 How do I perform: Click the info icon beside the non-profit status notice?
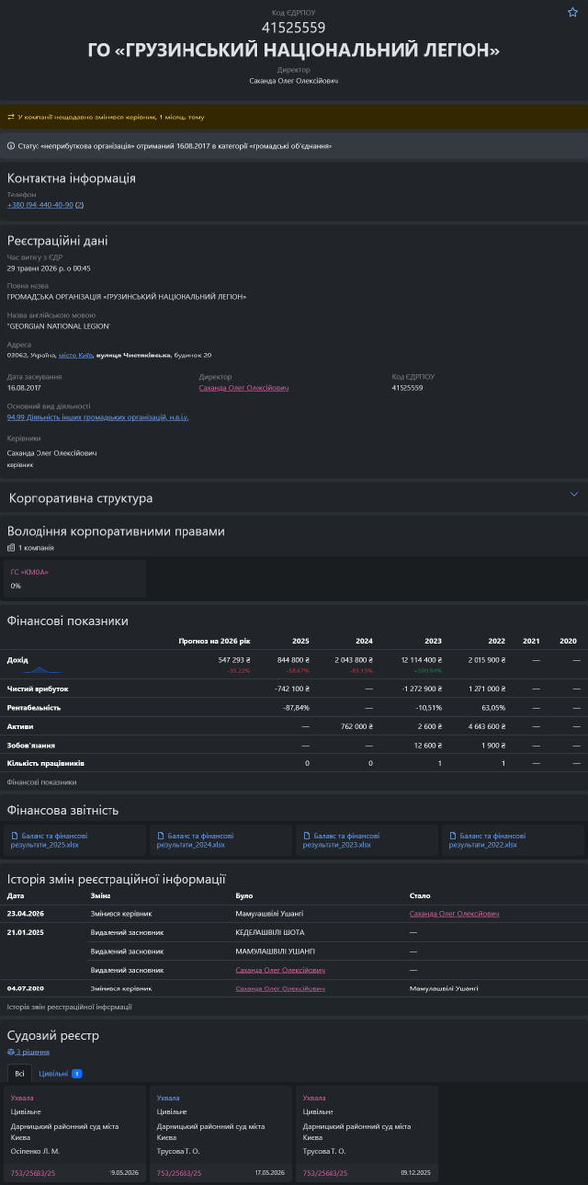click(x=11, y=145)
